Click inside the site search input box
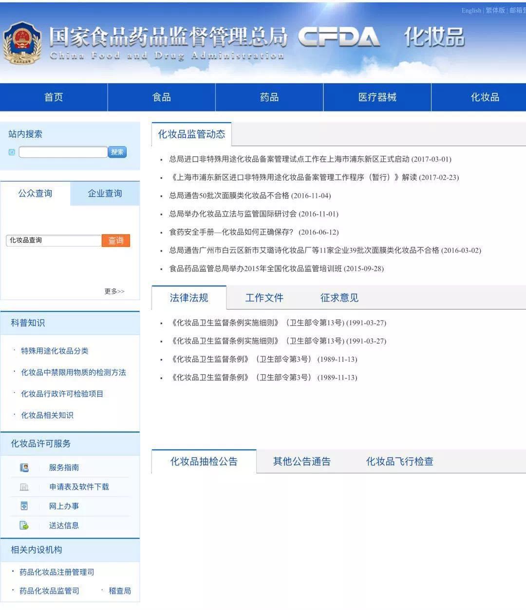Screen dimensions: 526x610 pos(62,152)
